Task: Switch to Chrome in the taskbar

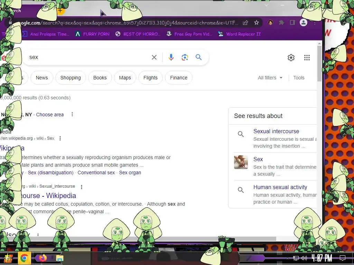Action: point(24,258)
